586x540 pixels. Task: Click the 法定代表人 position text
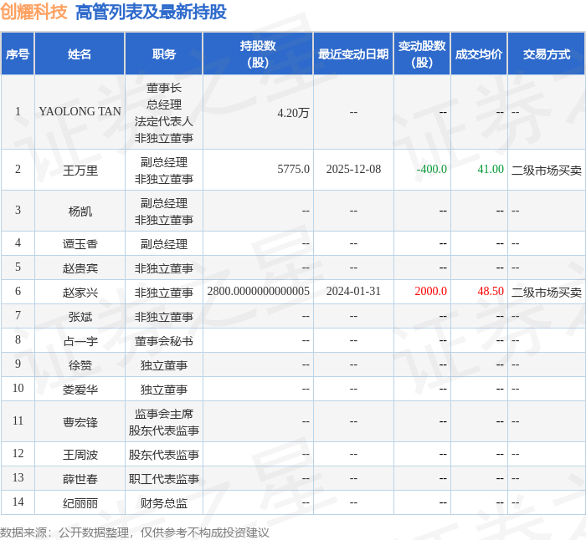(x=164, y=121)
